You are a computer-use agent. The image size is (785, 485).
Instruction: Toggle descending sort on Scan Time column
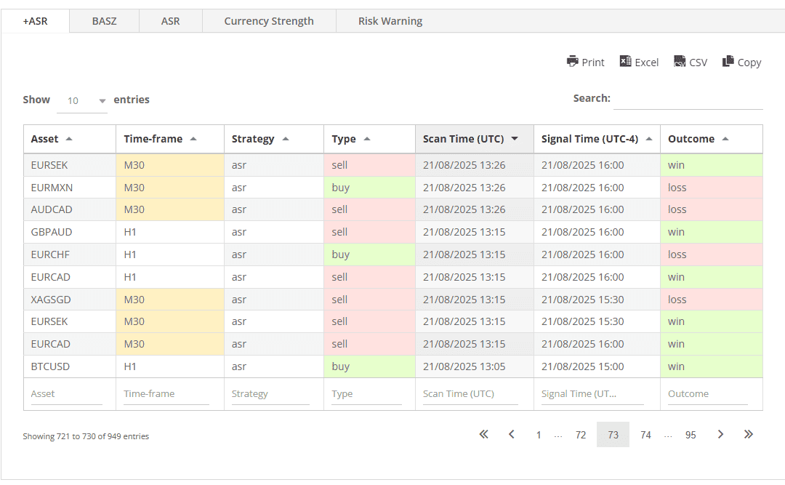515,138
